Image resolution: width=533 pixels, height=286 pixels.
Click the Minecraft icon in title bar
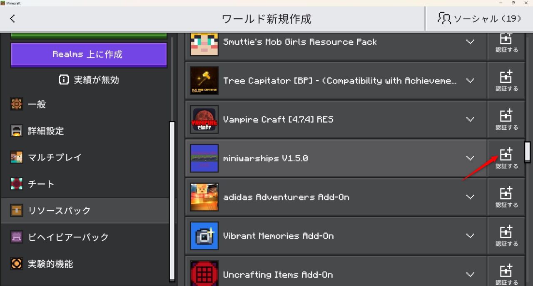click(x=3, y=3)
